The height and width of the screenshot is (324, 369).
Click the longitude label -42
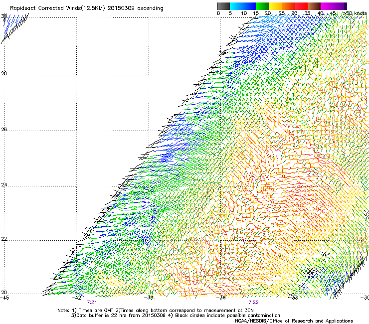(x=76, y=298)
